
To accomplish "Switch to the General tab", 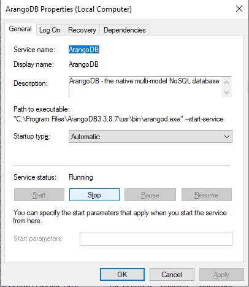I will [x=20, y=29].
